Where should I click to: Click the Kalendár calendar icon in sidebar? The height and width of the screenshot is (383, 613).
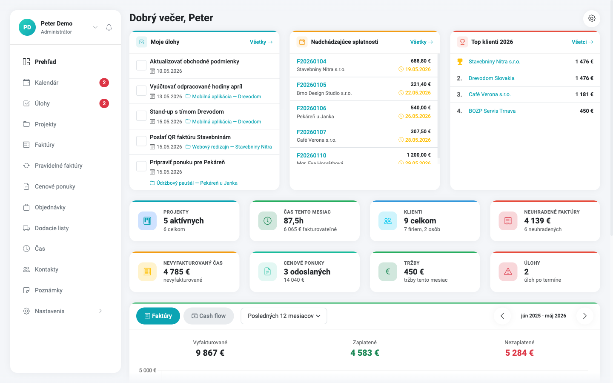[x=26, y=83]
